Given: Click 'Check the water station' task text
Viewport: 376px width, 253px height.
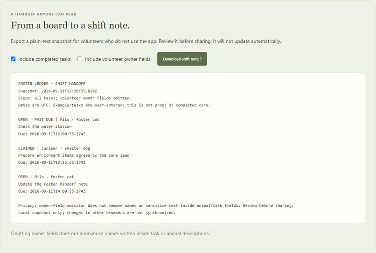Looking at the screenshot, I should 45,126.
